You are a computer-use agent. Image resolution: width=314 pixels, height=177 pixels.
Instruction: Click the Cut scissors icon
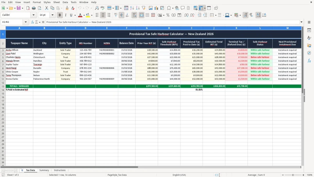[x=47, y=8]
